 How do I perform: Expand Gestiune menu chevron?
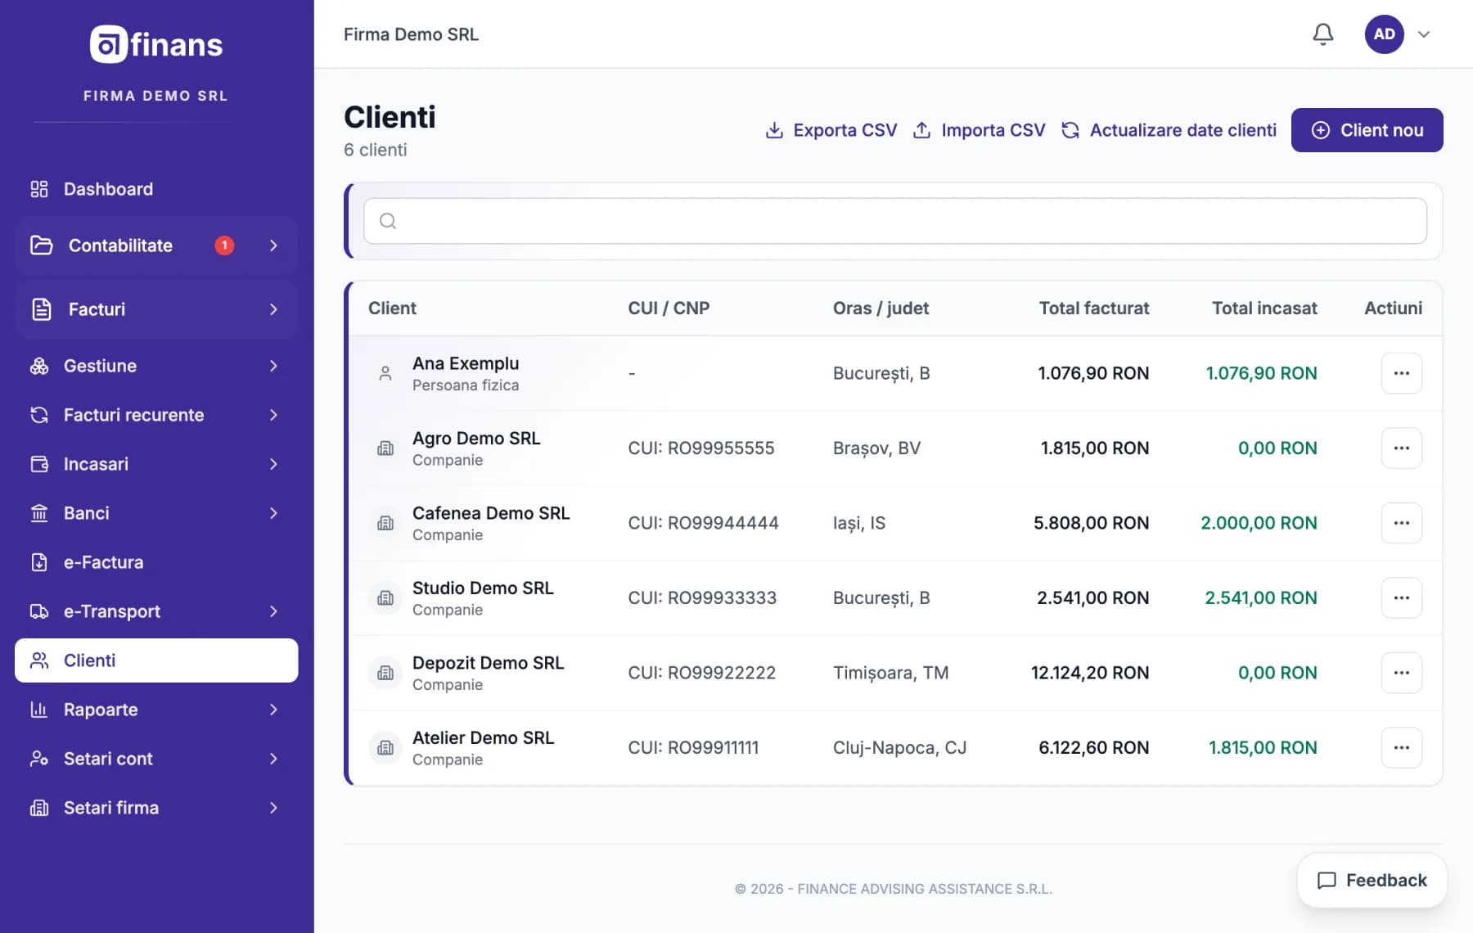point(273,366)
